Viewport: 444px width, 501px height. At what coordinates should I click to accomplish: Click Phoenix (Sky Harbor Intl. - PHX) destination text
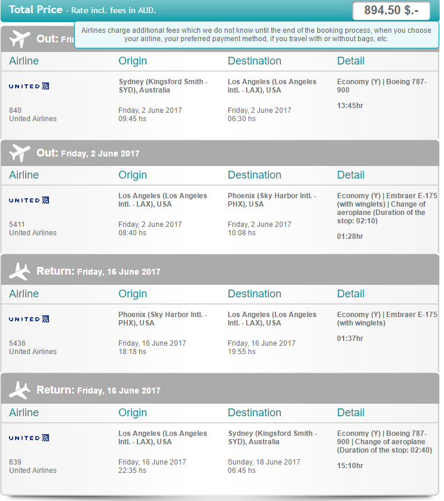[272, 199]
